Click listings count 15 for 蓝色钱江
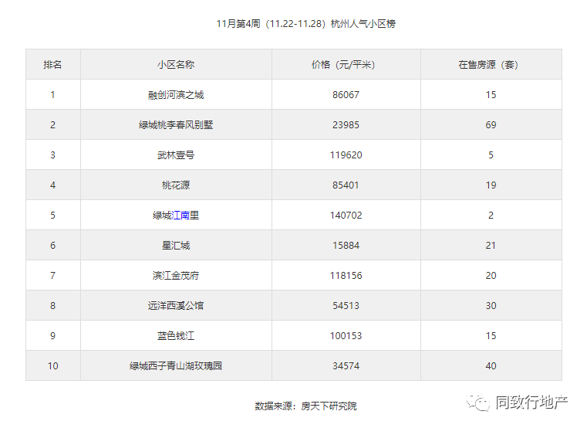The width and height of the screenshot is (587, 428). point(491,336)
